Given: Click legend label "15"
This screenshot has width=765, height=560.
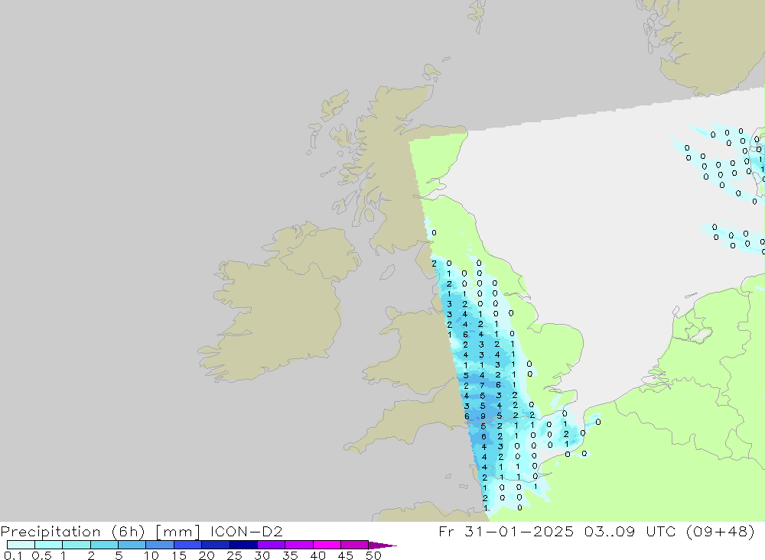Looking at the screenshot, I should point(179,555).
